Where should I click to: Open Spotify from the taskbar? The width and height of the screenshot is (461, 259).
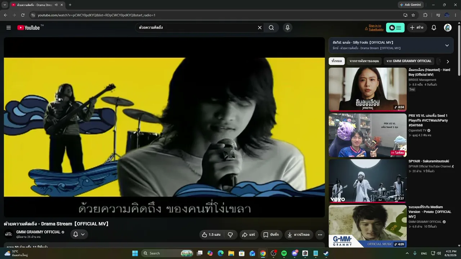point(284,253)
